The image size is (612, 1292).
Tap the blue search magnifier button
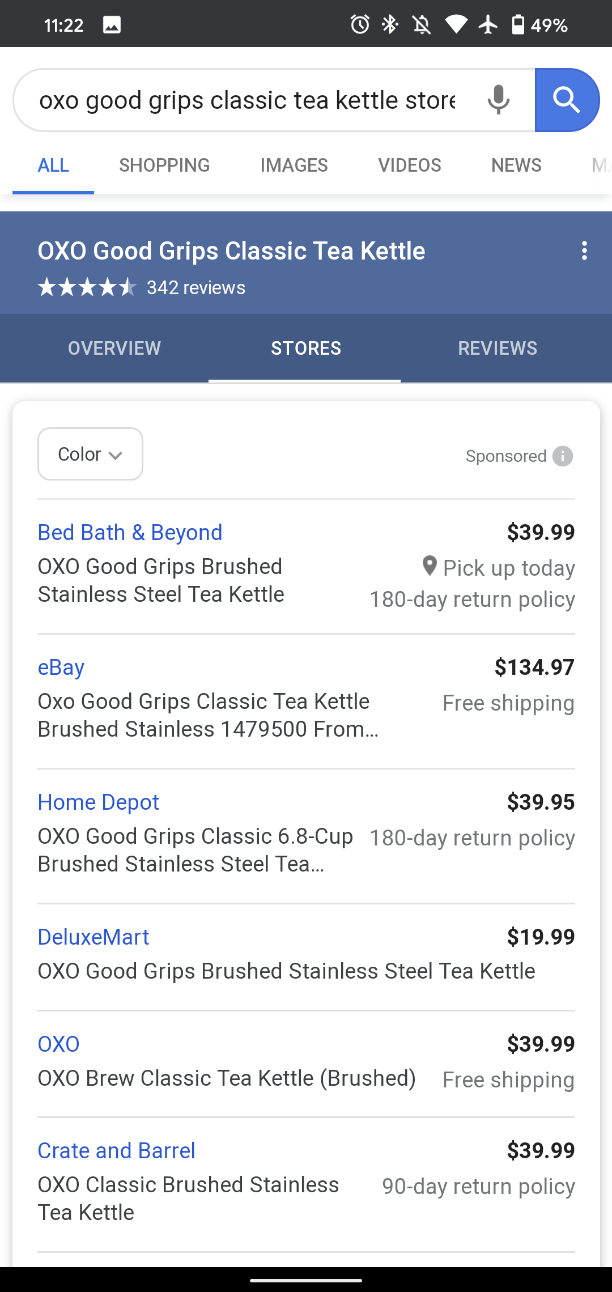pyautogui.click(x=567, y=100)
